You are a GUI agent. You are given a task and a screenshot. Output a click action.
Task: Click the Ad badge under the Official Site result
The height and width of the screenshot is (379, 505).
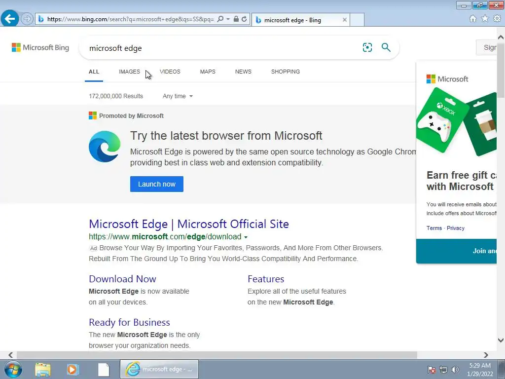(93, 248)
